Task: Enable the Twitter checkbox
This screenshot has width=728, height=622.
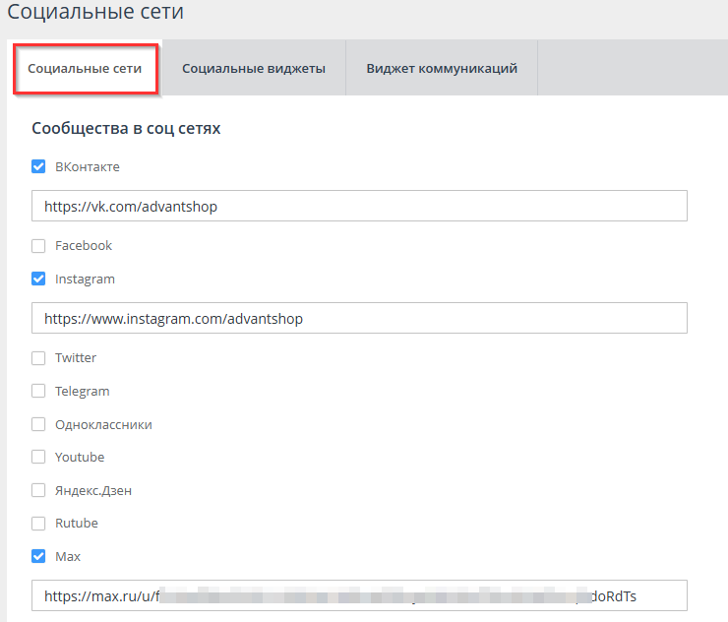Action: 38,358
